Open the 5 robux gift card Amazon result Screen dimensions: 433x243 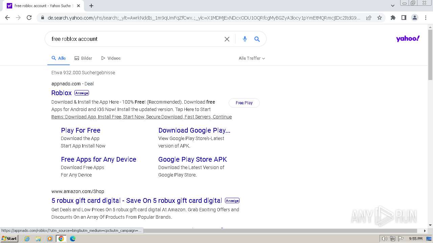pos(137,200)
